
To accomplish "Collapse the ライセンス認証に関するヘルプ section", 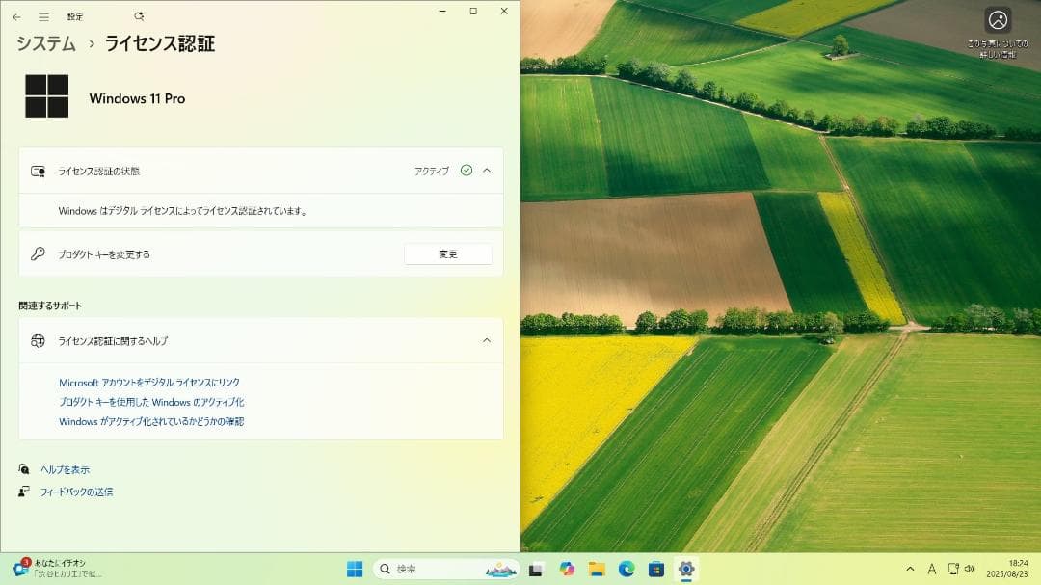I will (x=488, y=340).
